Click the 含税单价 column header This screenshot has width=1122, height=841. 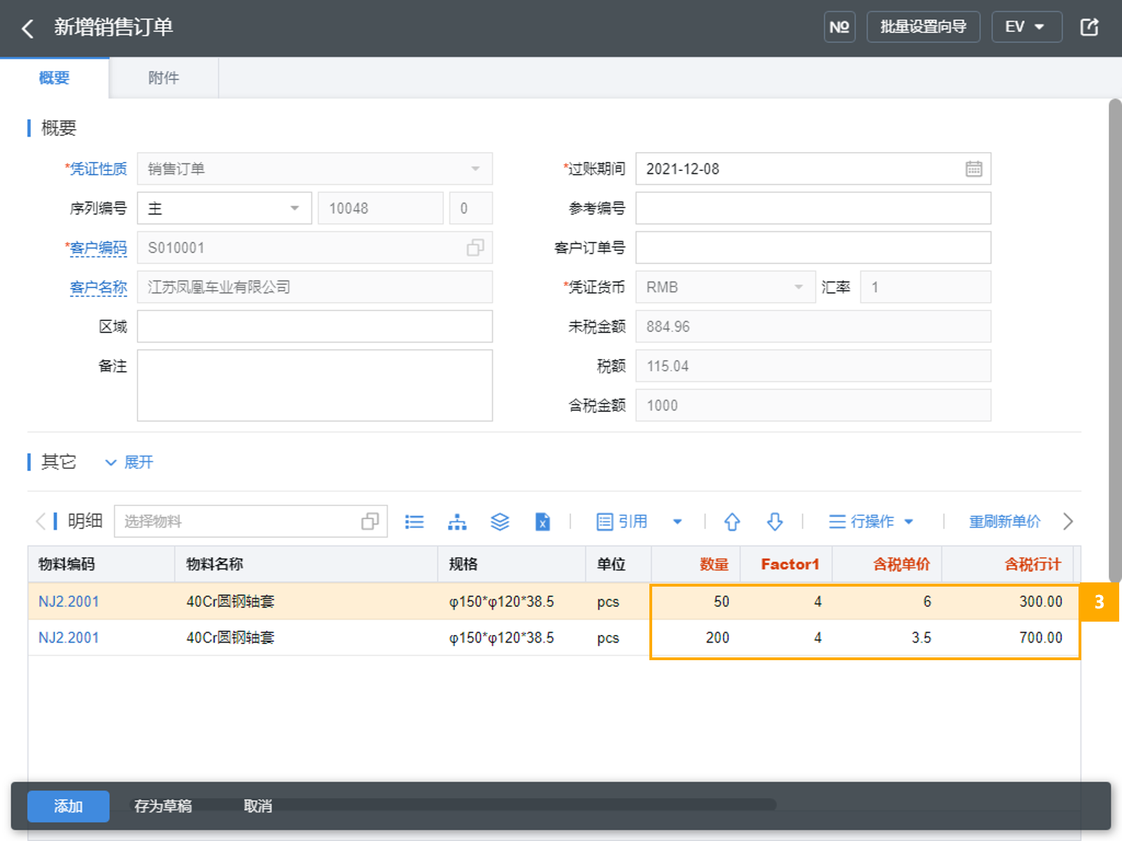(887, 564)
